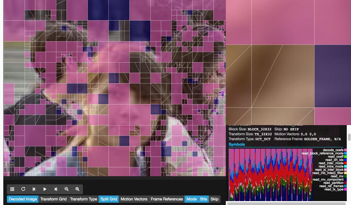Image resolution: width=351 pixels, height=205 pixels.
Task: Click the read_block_reference_mode legend label
Action: [322, 153]
